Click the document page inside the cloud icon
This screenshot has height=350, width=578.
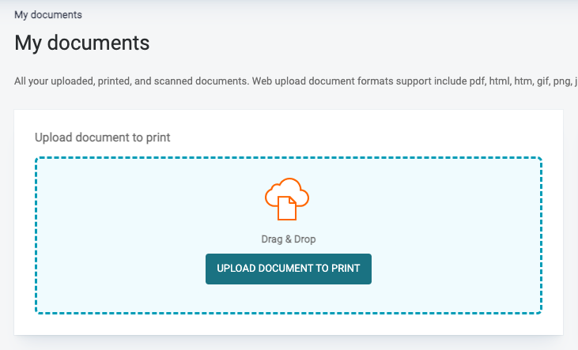point(287,208)
